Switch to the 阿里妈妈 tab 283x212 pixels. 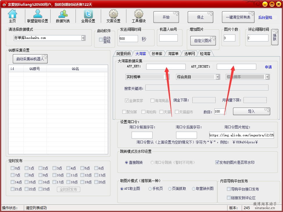[x=123, y=54]
